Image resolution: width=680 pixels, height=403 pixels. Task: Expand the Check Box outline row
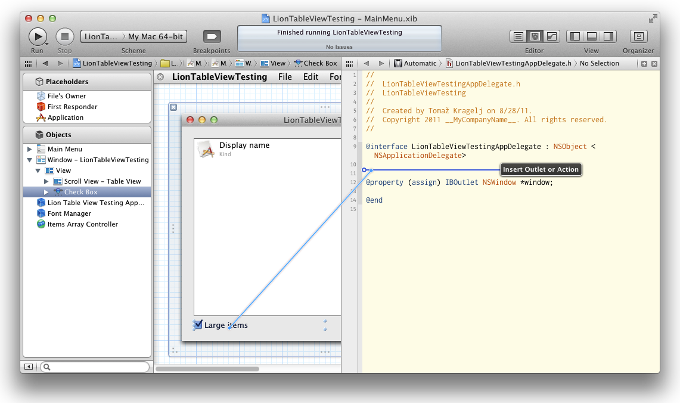[46, 192]
